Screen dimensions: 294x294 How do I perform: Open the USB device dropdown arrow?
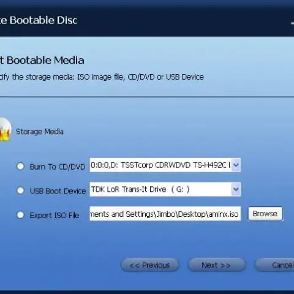pos(236,189)
